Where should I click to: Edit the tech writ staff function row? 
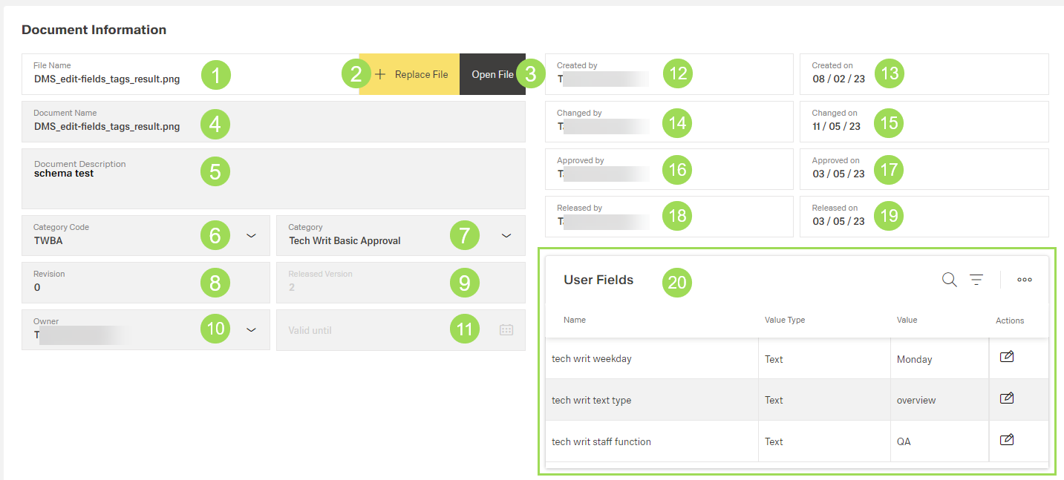(1007, 440)
